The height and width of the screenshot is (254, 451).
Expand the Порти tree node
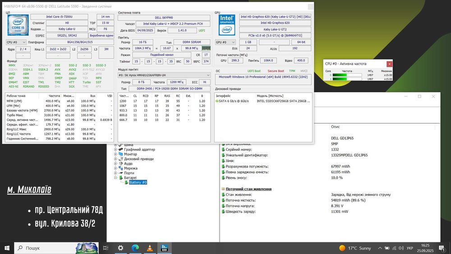(115, 173)
